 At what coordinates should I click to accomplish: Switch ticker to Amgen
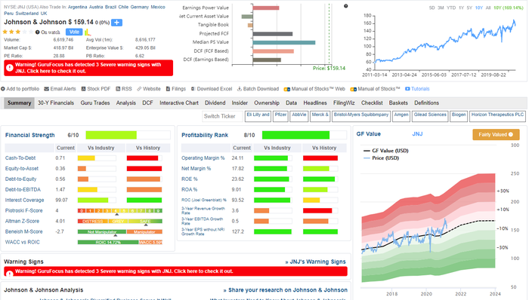click(401, 116)
